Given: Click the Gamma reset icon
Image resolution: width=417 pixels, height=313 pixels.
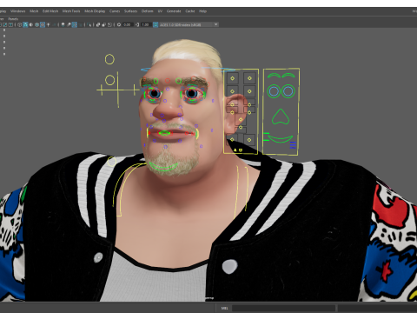Looking at the screenshot, I should click(x=137, y=24).
